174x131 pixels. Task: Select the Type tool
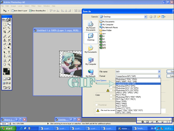(x=9, y=52)
